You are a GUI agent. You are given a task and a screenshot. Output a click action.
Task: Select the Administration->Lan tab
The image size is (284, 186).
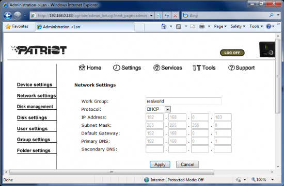tap(85, 27)
